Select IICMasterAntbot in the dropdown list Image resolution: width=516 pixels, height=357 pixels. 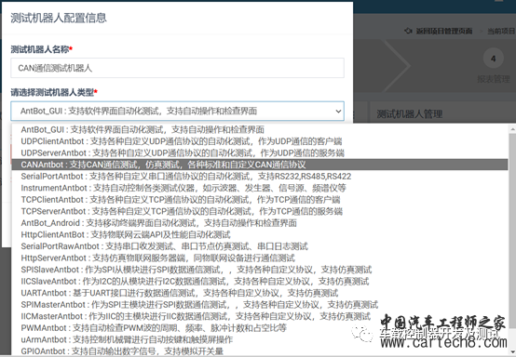point(260,316)
